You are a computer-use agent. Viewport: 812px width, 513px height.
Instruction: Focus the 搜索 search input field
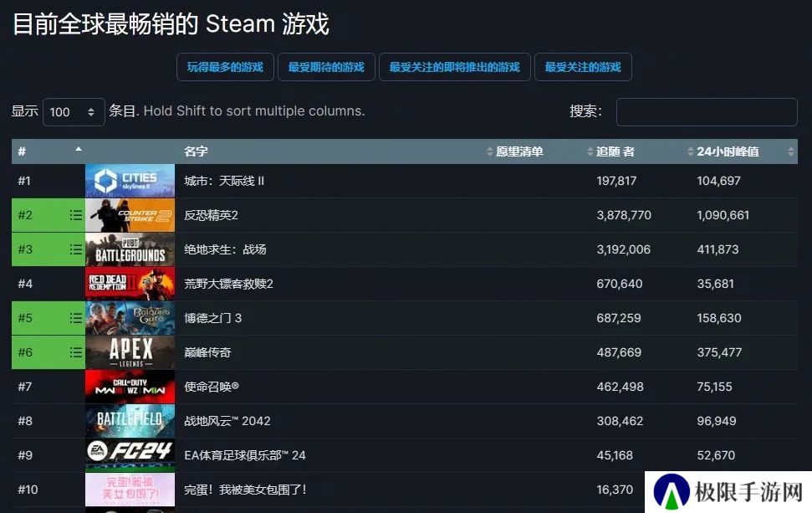[707, 112]
